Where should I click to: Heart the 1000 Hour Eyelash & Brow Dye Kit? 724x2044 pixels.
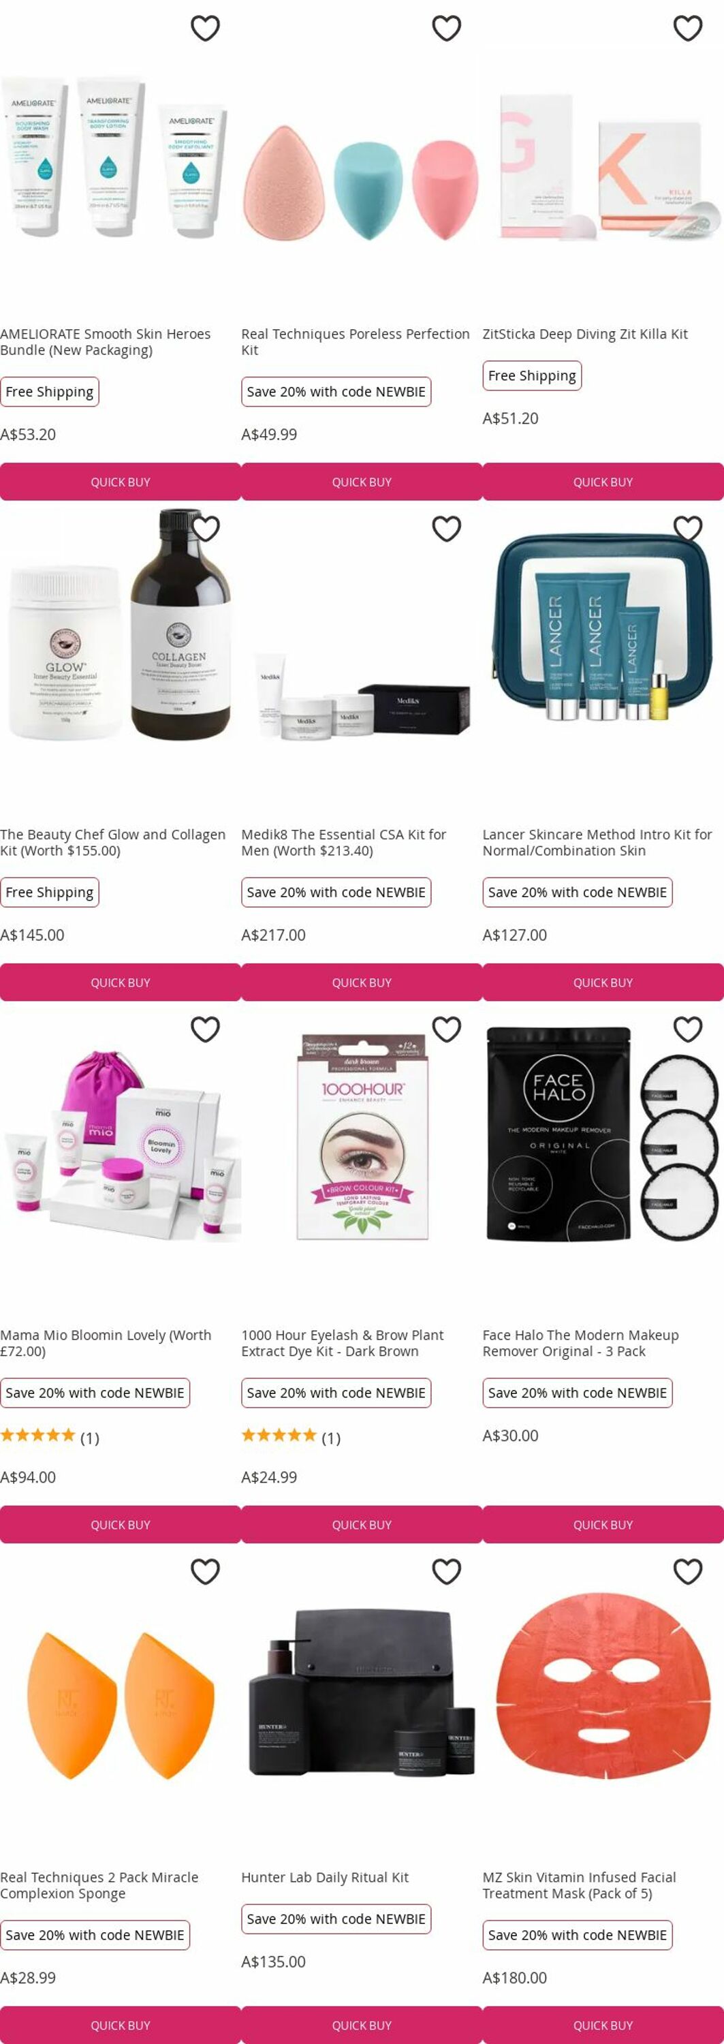[446, 1029]
